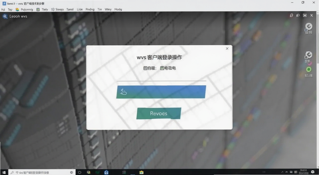Open the Wiey menu

(x=108, y=9)
